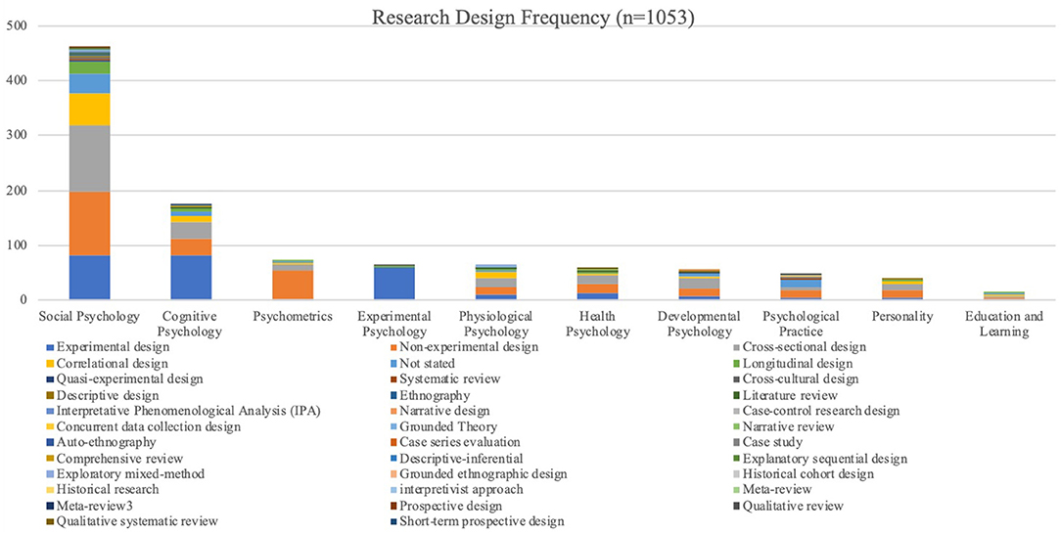This screenshot has height=534, width=1061.
Task: Select the Systematic review legend label
Action: pos(449,379)
